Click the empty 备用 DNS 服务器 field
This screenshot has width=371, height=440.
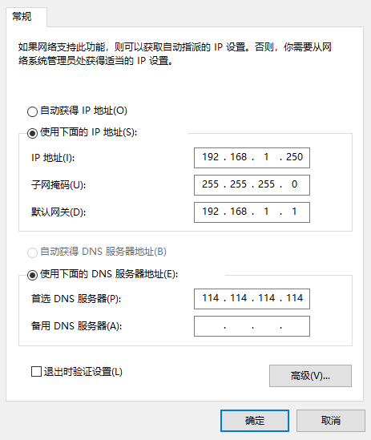pos(252,326)
